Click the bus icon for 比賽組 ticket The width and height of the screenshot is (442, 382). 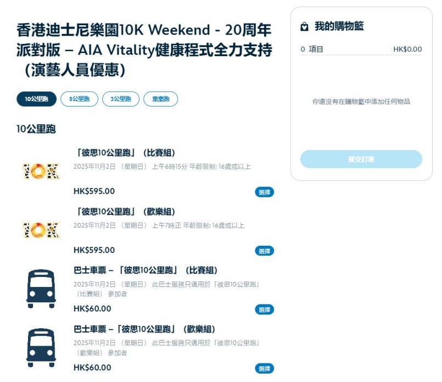41,289
